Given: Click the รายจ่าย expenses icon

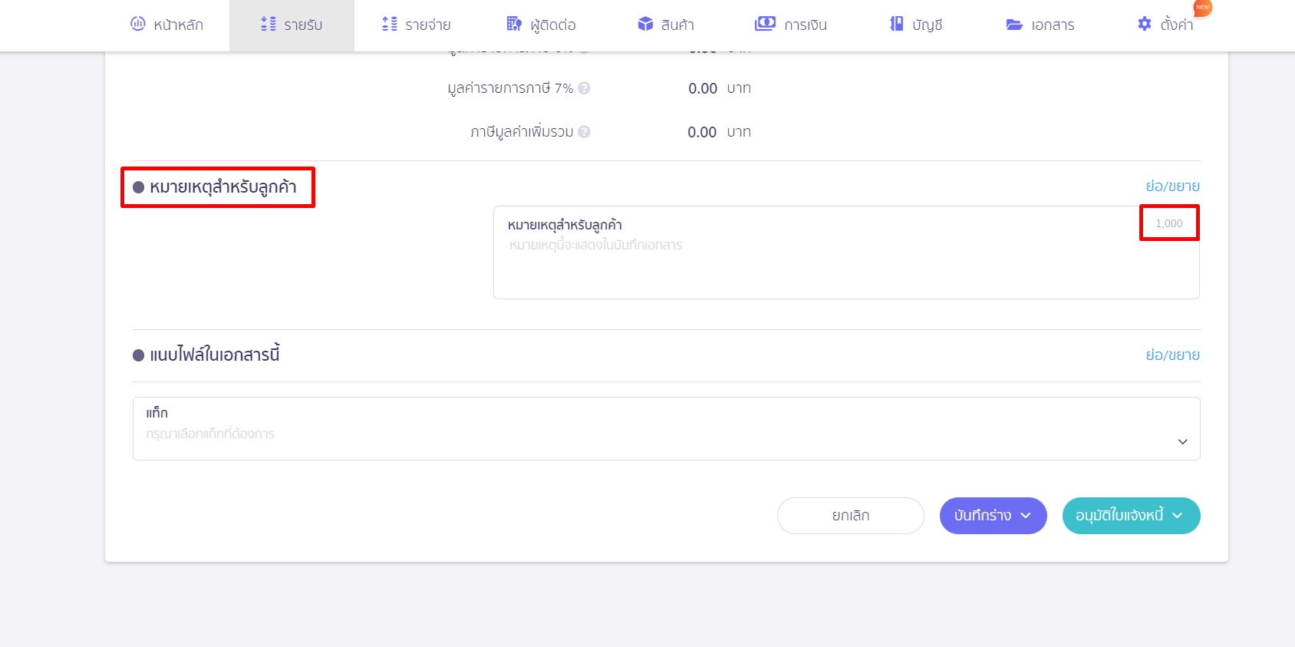Looking at the screenshot, I should pyautogui.click(x=390, y=24).
